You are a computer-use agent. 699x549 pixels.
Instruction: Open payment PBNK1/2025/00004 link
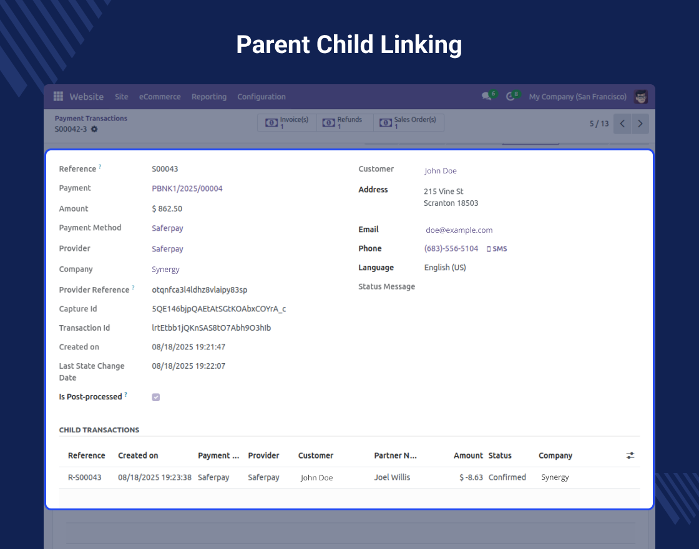tap(187, 188)
